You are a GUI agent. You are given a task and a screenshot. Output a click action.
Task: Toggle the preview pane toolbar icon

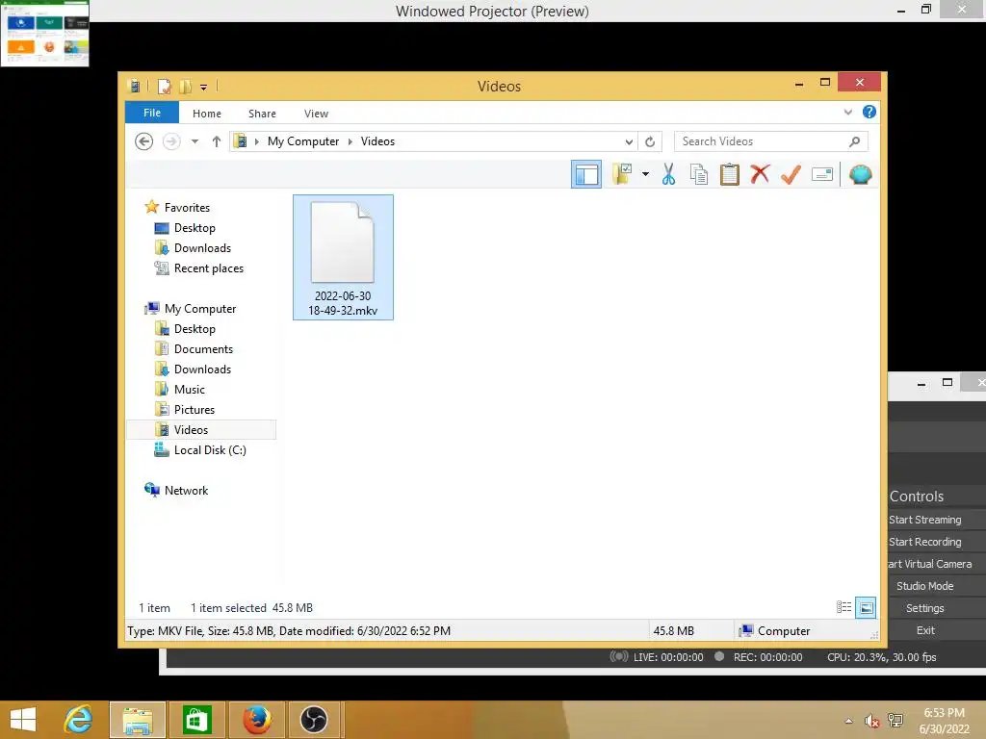click(586, 175)
